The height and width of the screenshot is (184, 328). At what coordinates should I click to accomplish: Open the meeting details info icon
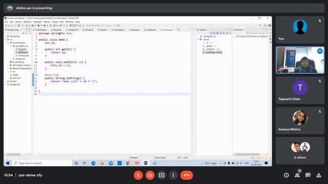click(x=286, y=175)
